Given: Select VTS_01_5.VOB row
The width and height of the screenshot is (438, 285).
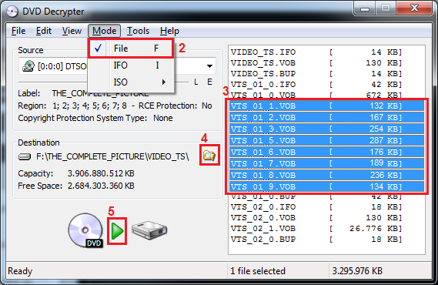Looking at the screenshot, I should pyautogui.click(x=327, y=140).
